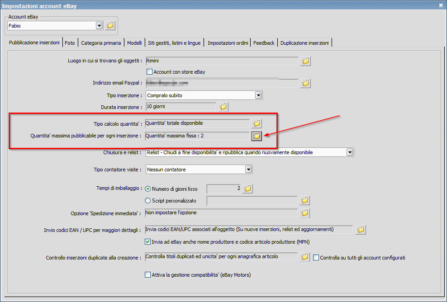Go to Siti gestiti, listini e lingue tab

(x=174, y=43)
